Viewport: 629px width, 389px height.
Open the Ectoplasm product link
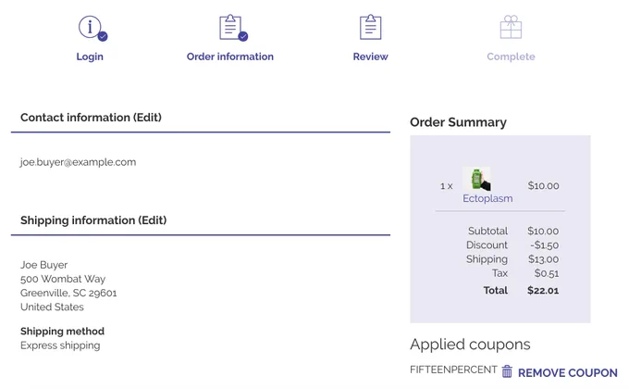(487, 198)
